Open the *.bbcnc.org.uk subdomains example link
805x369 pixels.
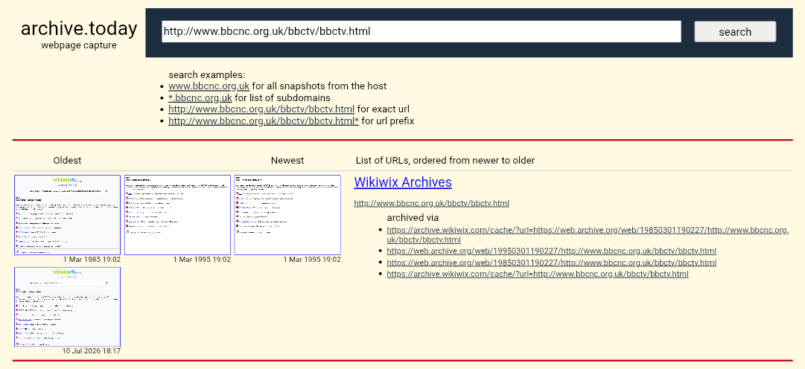click(200, 97)
